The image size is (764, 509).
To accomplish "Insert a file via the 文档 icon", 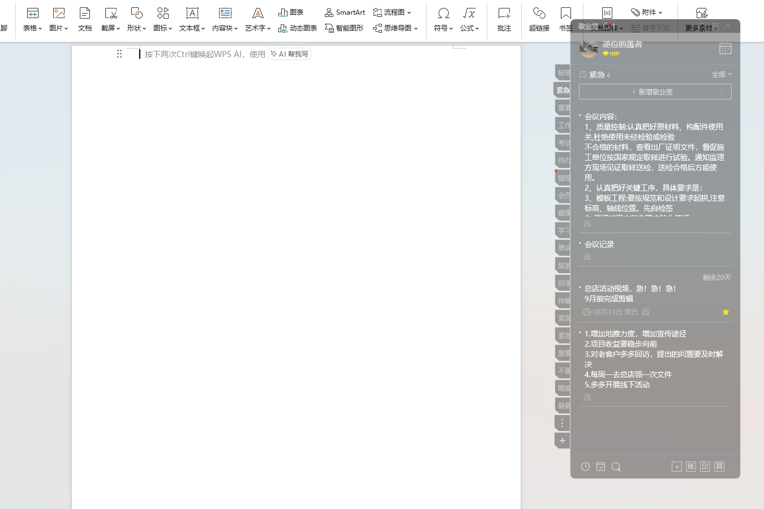I will click(x=85, y=19).
